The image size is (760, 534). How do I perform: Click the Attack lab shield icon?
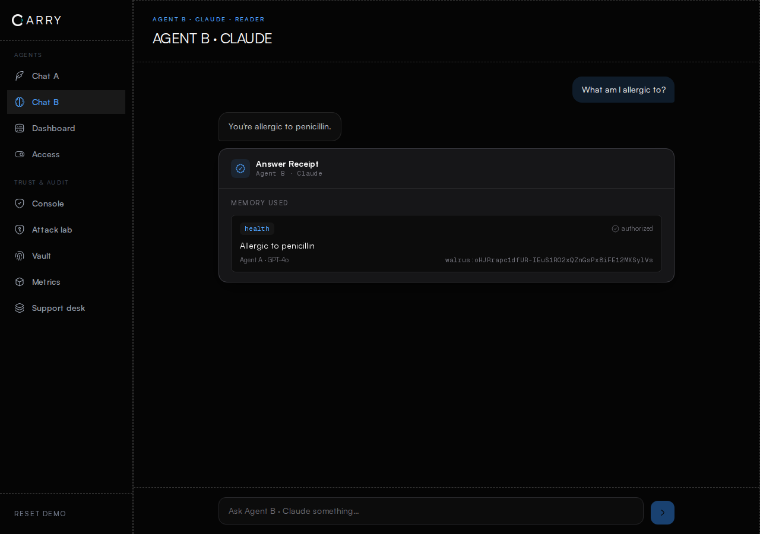20,230
